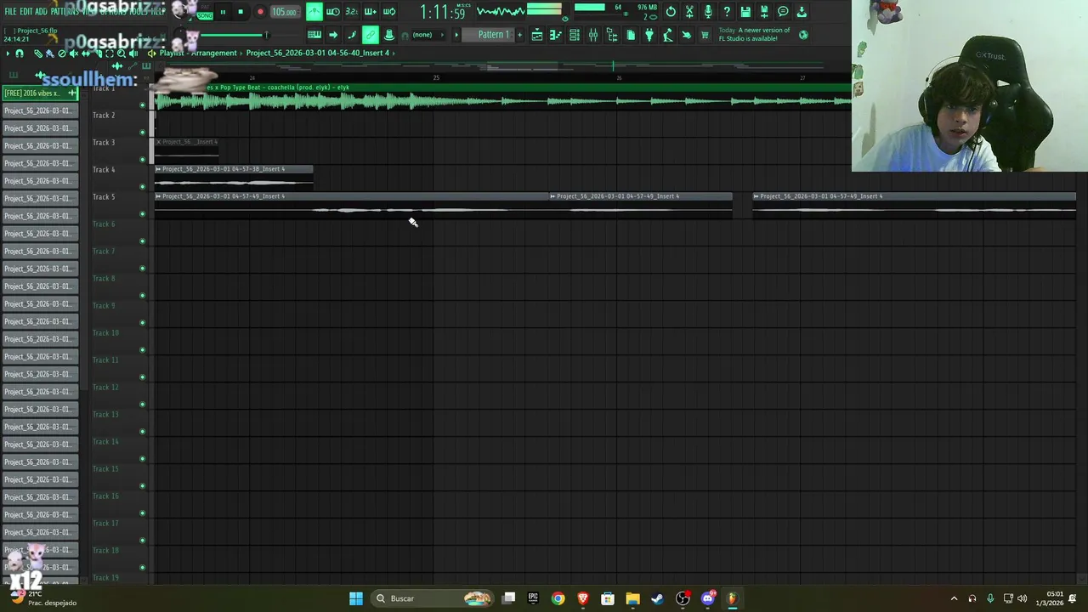Open the (none) global snap selector
This screenshot has width=1088, height=612.
click(x=428, y=35)
